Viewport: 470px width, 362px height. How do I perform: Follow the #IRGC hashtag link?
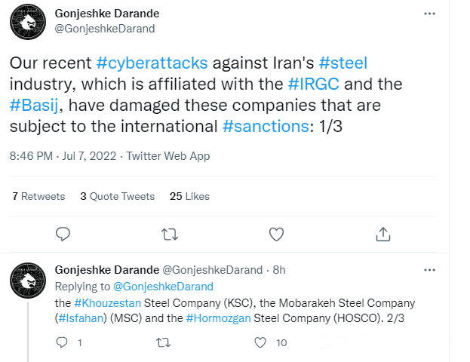click(x=314, y=84)
